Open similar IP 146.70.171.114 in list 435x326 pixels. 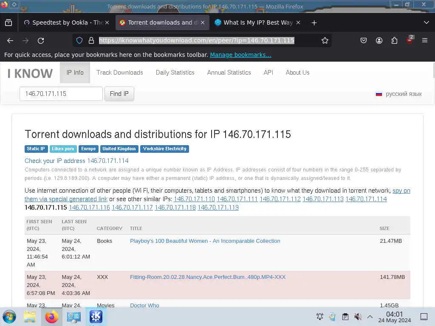coord(366,199)
